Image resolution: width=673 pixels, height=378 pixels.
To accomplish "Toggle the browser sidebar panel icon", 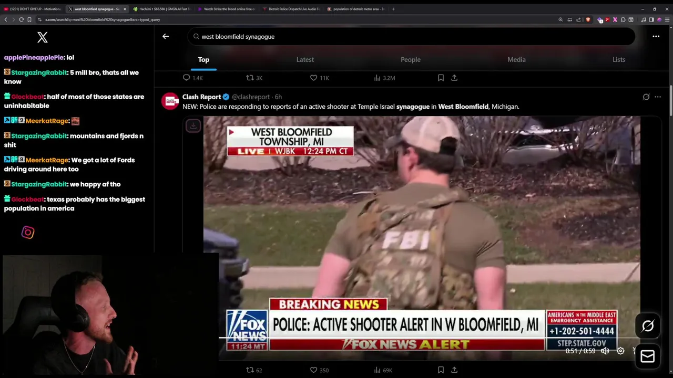I will tap(651, 19).
